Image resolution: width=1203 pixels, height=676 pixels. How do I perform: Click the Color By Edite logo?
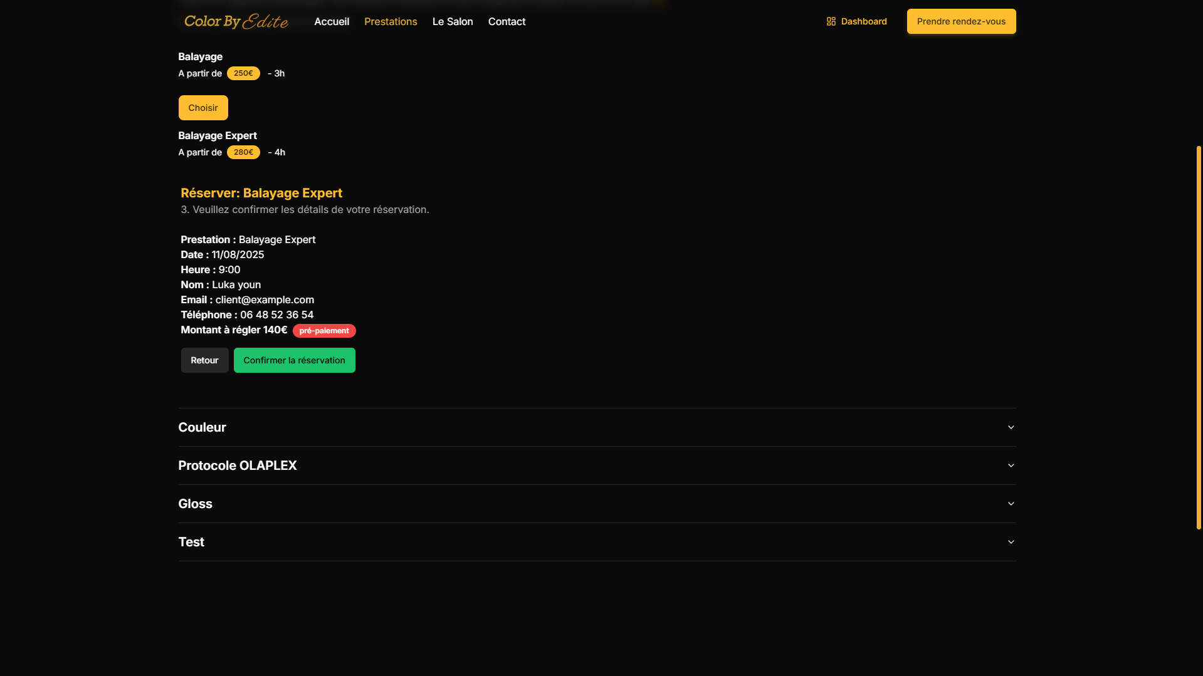[236, 21]
